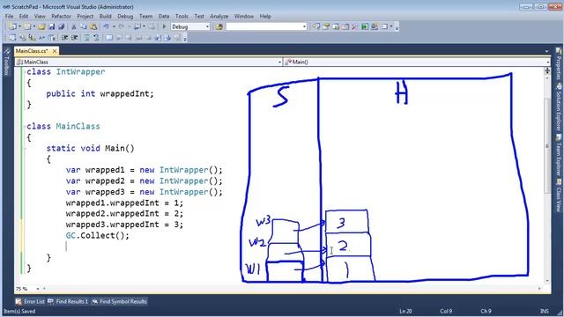
Task: Collapse the IntWrapper class outline
Action: click(x=25, y=72)
